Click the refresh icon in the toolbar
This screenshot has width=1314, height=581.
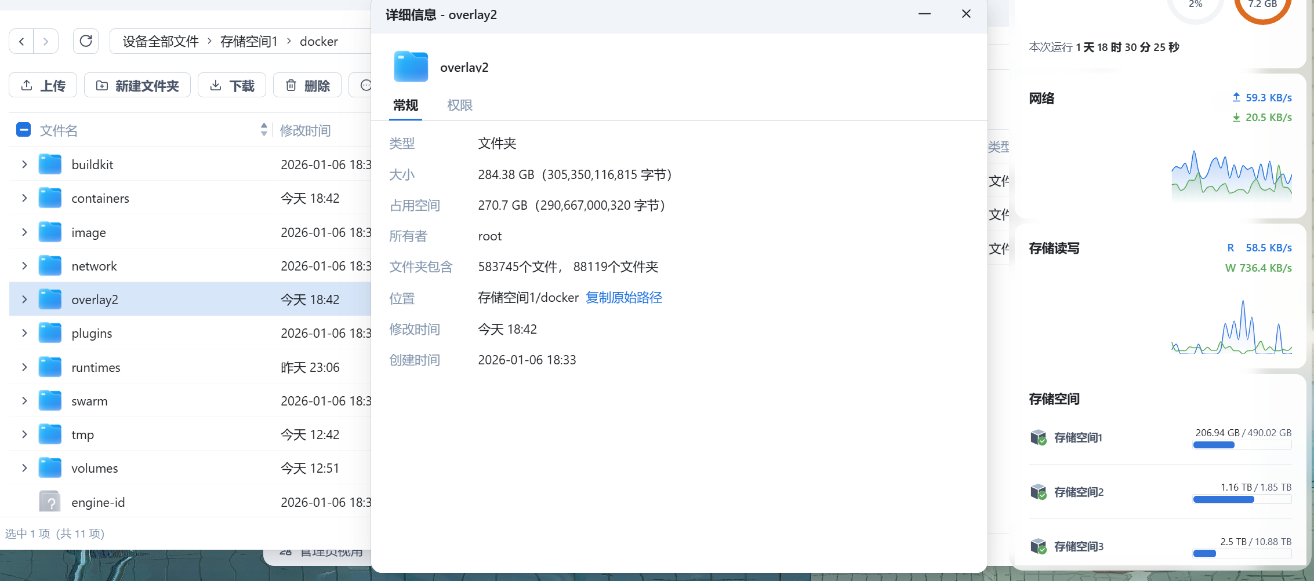pos(86,41)
